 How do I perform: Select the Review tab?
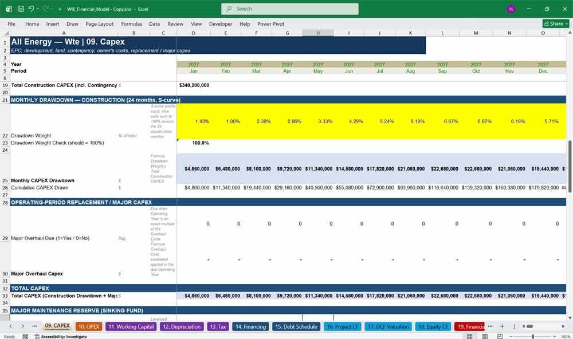[175, 23]
